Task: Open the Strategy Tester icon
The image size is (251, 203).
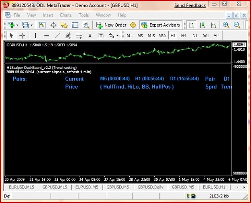Action: tap(86, 25)
